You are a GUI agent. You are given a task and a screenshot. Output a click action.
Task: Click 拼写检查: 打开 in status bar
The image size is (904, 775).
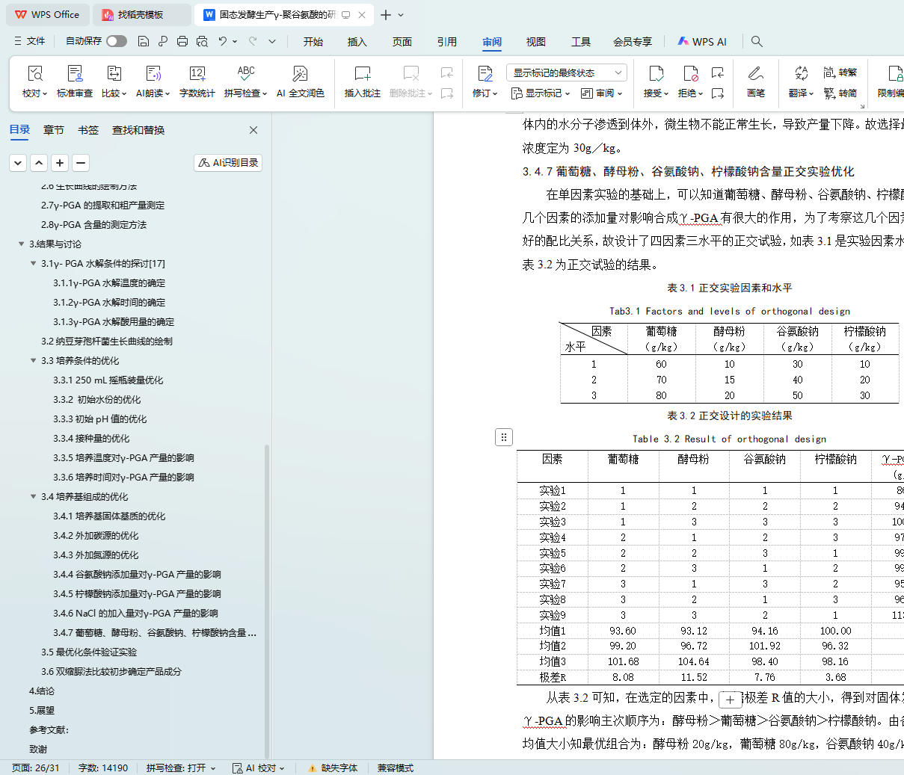[x=181, y=768]
